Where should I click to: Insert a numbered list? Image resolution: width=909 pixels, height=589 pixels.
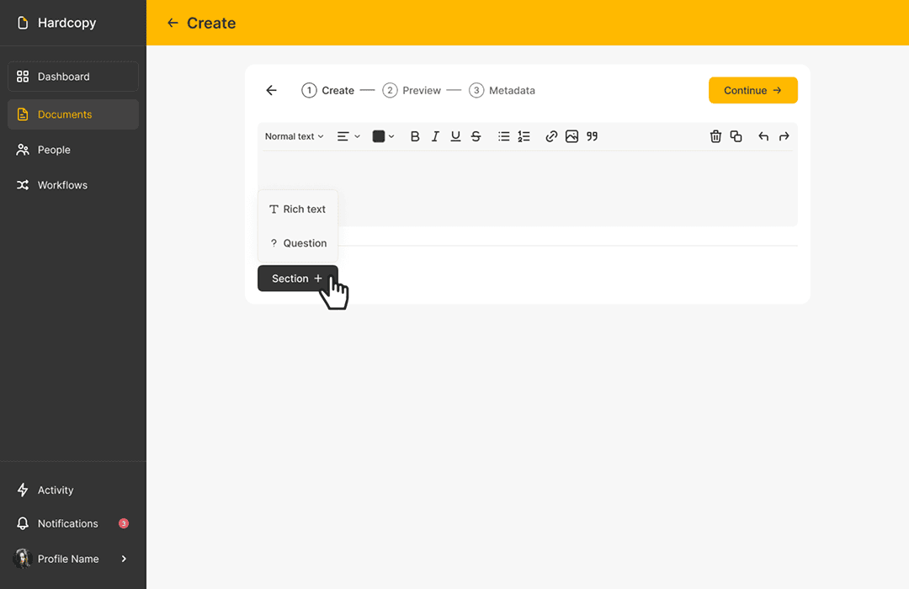[524, 135]
